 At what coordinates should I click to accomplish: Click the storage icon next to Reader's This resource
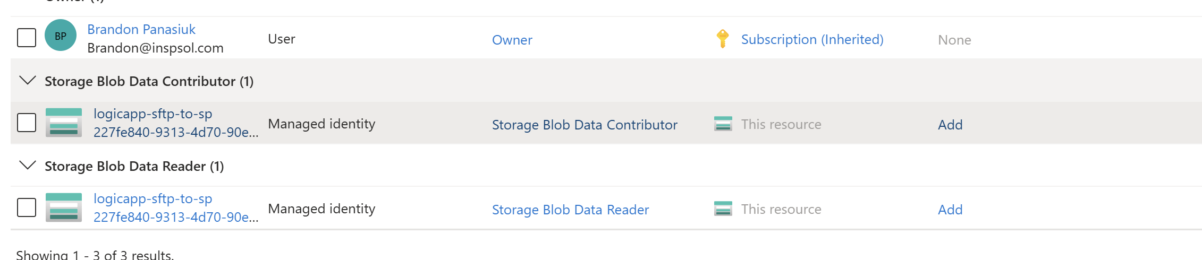[x=723, y=209]
